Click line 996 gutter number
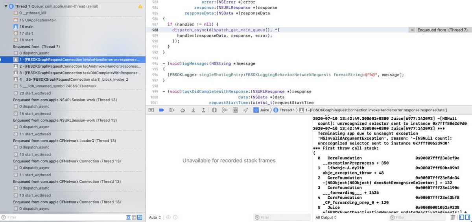The image size is (472, 222). coord(155,74)
